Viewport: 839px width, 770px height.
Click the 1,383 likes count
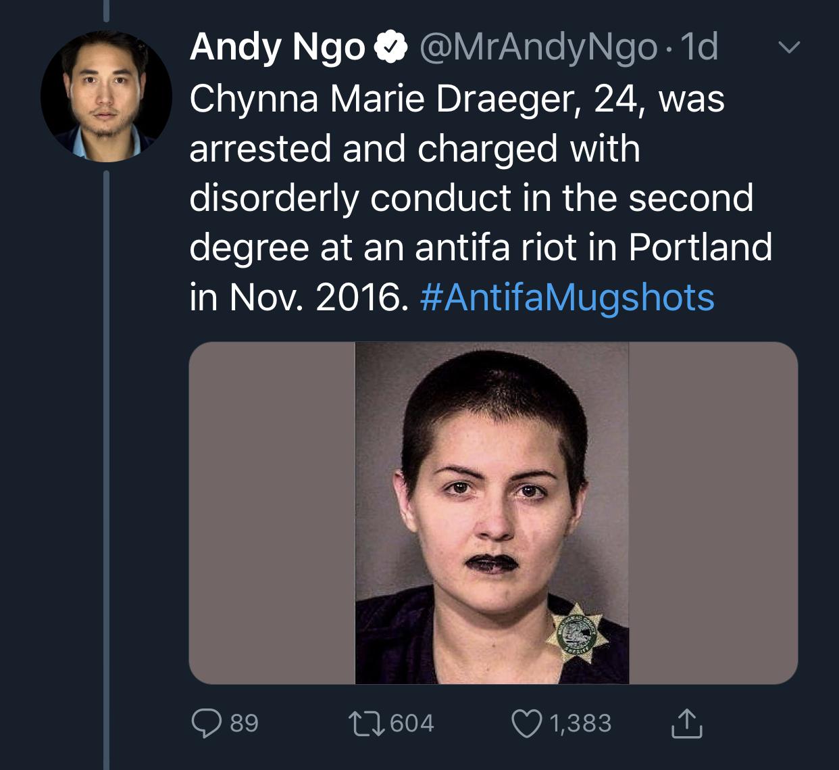(x=580, y=723)
